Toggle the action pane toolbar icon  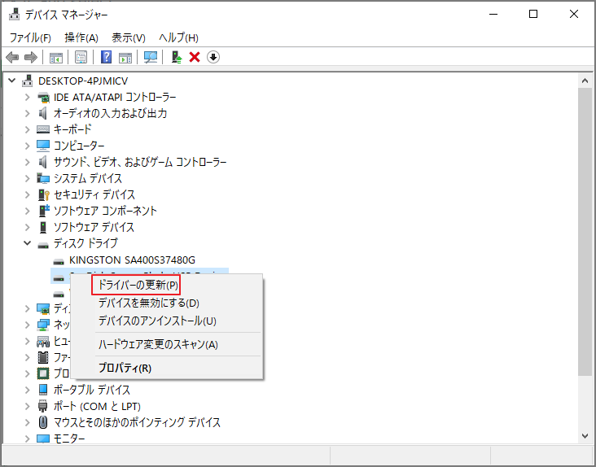point(125,57)
